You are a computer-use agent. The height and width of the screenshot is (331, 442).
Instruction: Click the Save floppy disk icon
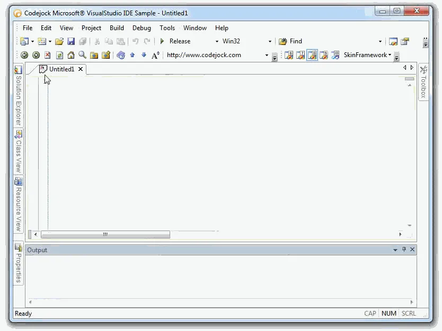point(71,41)
